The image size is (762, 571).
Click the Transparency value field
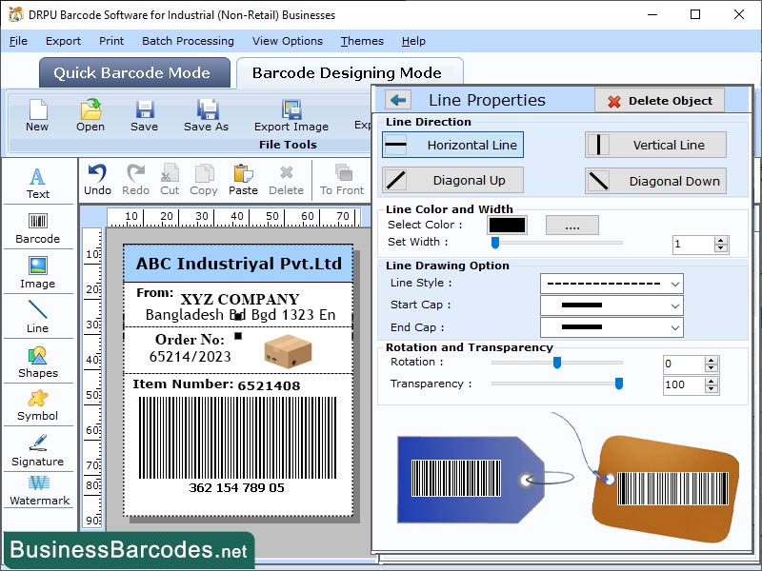click(x=684, y=385)
